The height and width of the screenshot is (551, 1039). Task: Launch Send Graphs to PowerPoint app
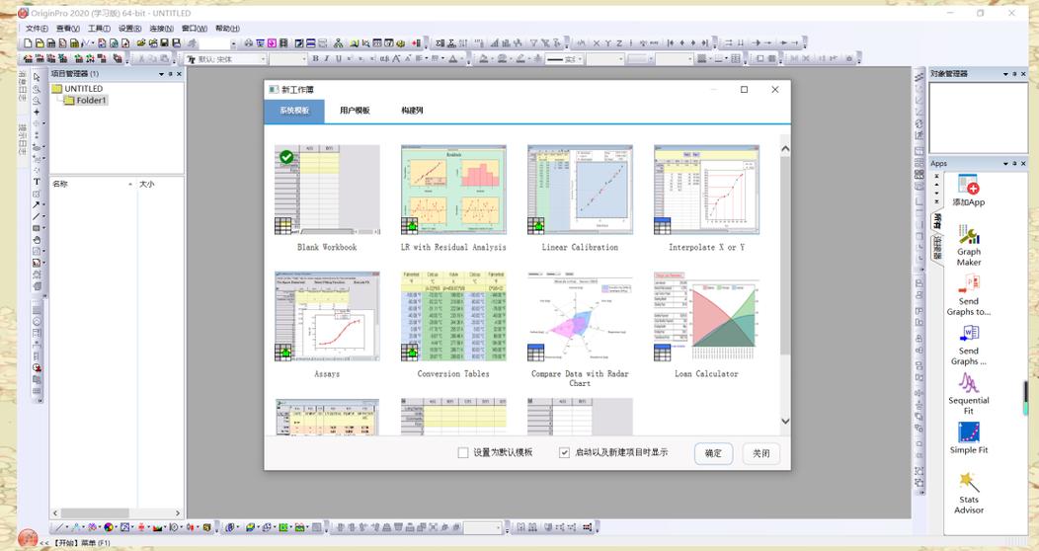pos(968,294)
